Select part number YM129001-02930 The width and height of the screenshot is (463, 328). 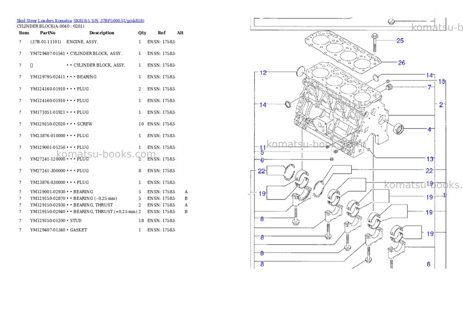pos(47,192)
